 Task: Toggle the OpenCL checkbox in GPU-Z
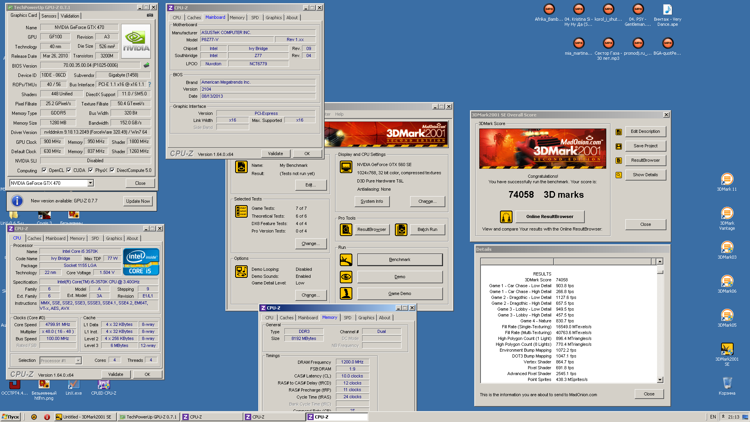click(44, 170)
